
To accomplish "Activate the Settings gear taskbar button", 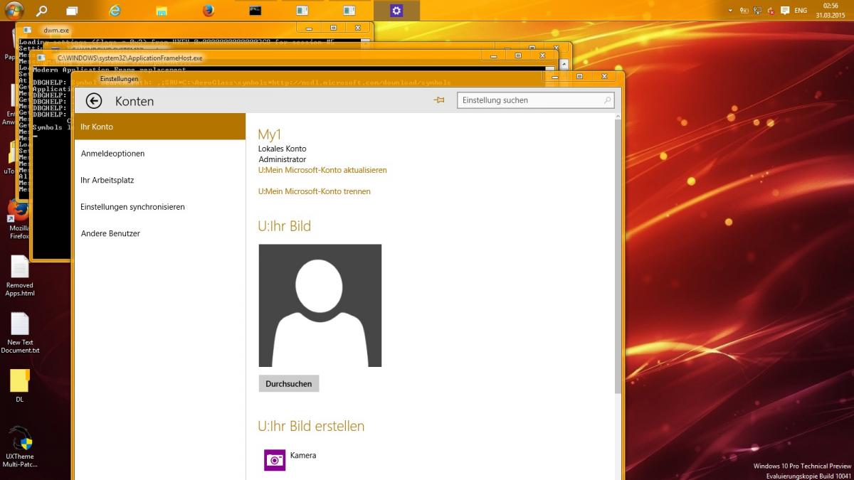I will coord(396,11).
